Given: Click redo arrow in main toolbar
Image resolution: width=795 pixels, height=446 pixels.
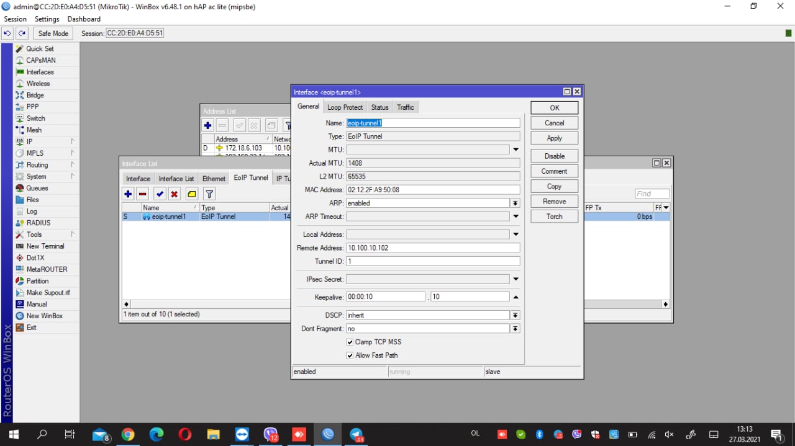Looking at the screenshot, I should (x=22, y=33).
